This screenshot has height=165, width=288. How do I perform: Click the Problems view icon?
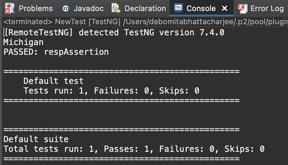click(x=9, y=8)
